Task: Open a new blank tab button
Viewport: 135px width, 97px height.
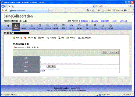Action: click(x=50, y=11)
